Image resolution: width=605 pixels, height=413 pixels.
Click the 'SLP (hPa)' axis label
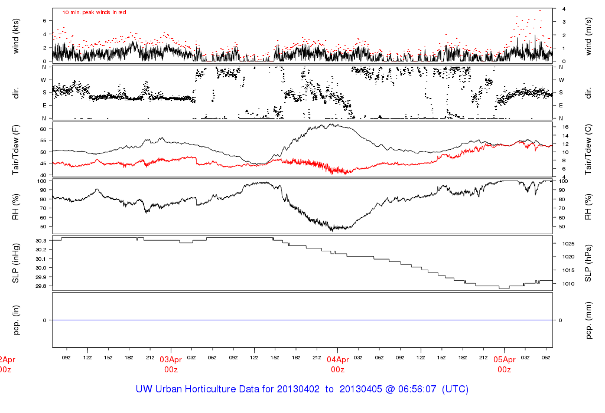tap(588, 263)
